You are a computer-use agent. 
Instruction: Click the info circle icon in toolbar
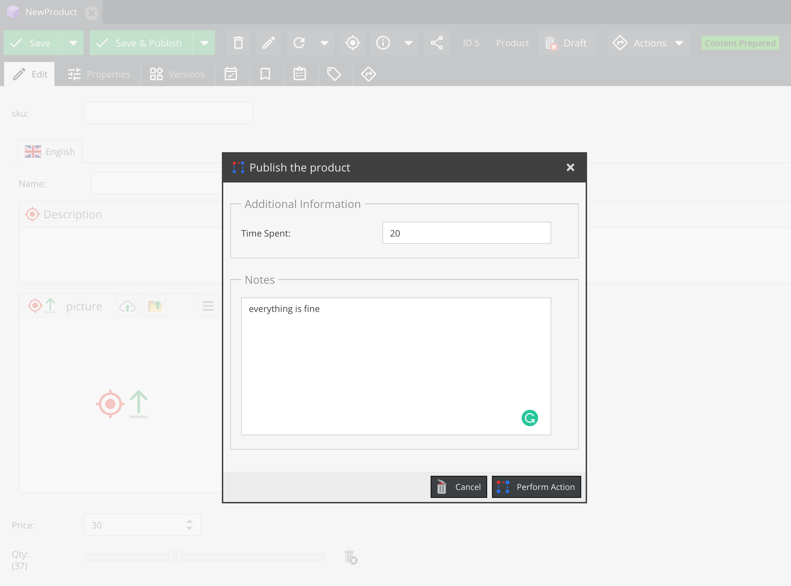point(383,43)
